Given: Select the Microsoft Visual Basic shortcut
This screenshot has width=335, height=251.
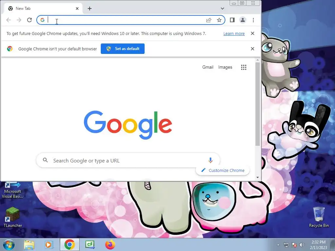Looking at the screenshot, I should click(x=12, y=190).
